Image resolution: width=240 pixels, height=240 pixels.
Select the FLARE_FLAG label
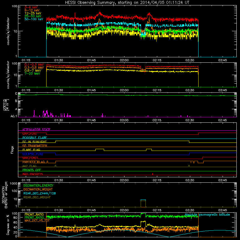31,150
